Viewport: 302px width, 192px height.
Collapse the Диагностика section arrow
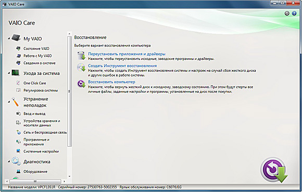pos(9,162)
